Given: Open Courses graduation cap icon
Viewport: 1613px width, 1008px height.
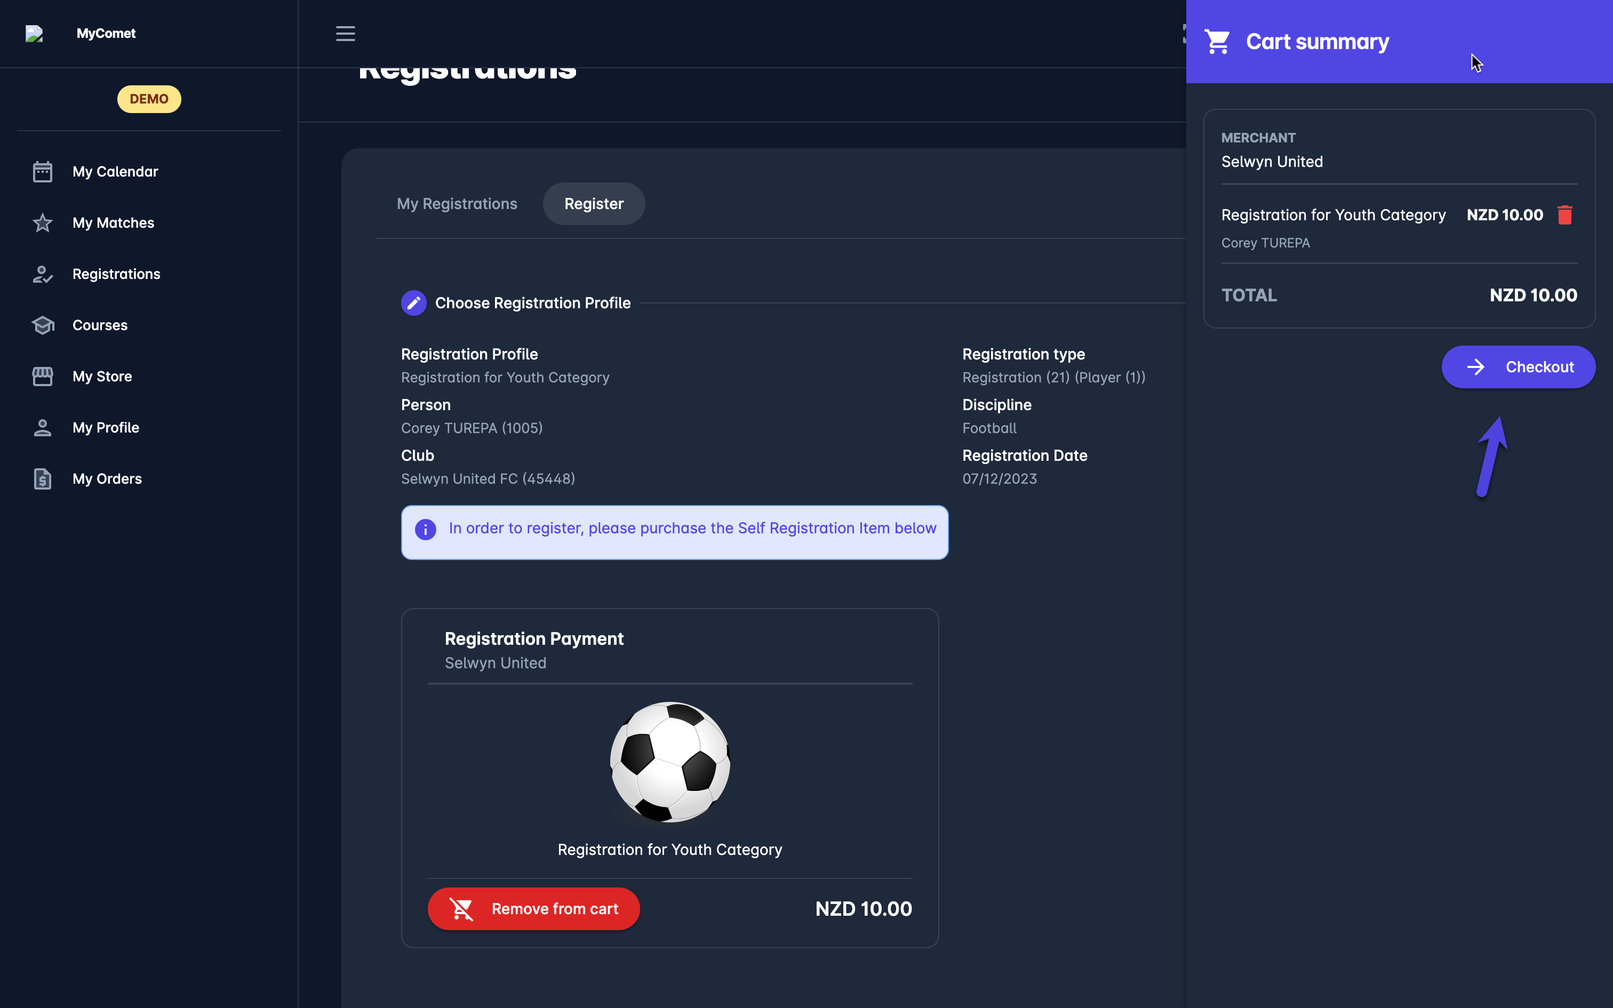Looking at the screenshot, I should pos(43,325).
